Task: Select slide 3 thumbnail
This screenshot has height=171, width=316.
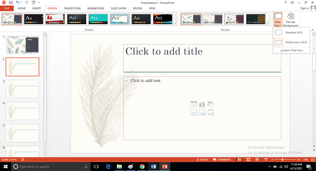Action: [x=23, y=89]
